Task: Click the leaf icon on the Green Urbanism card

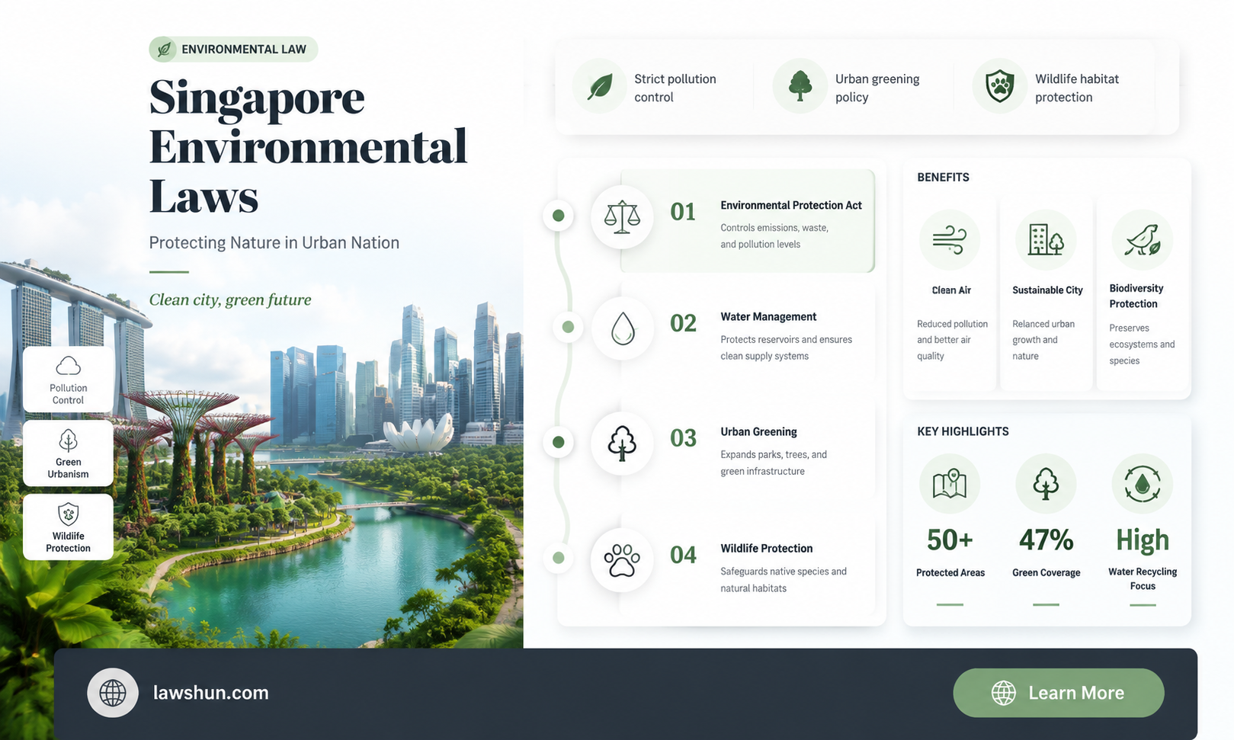Action: (69, 440)
